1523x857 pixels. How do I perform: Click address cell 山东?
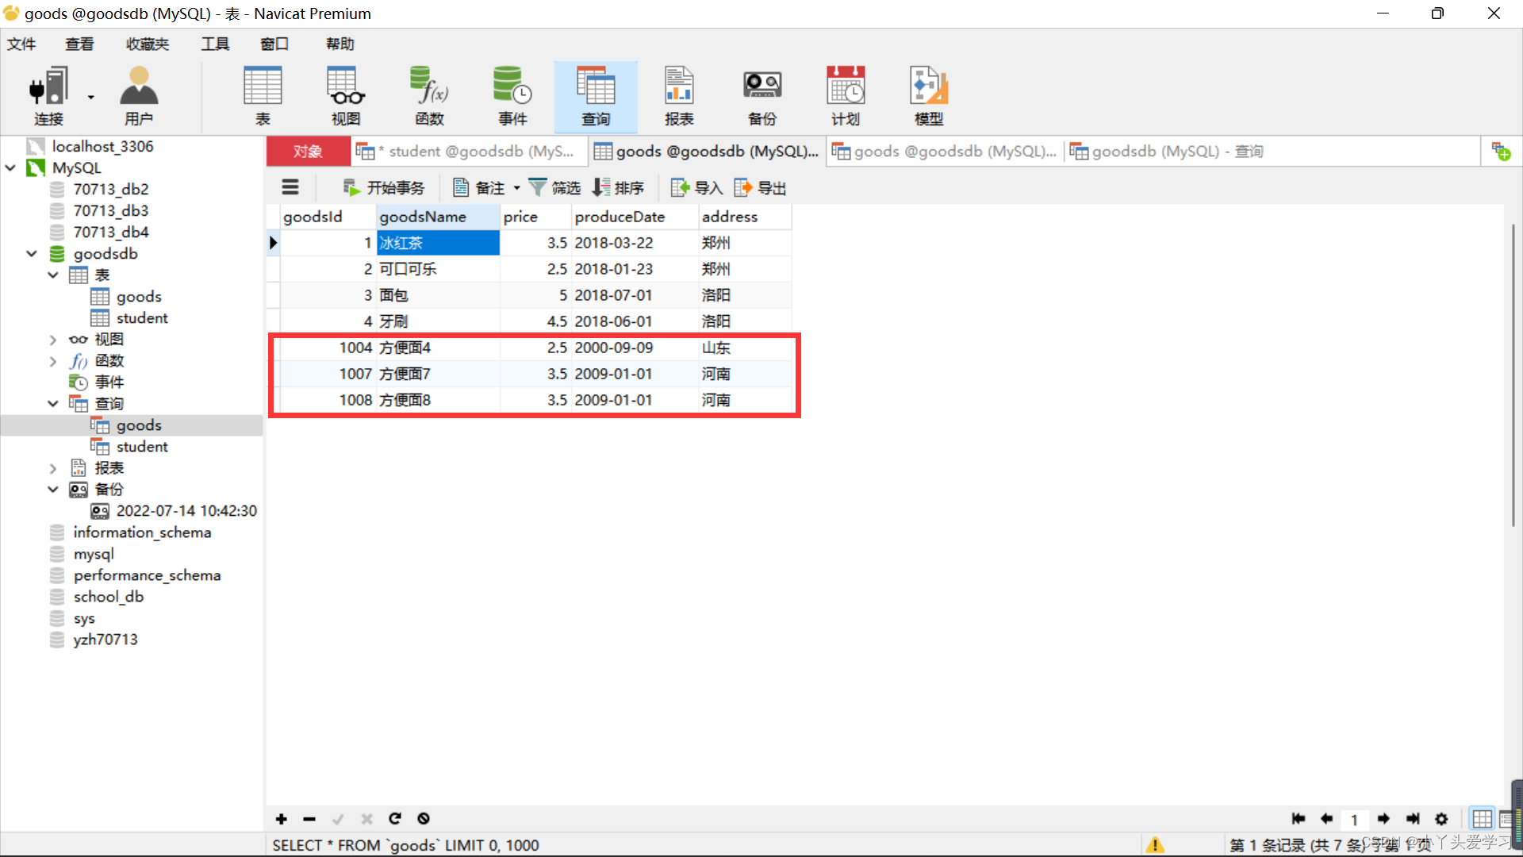click(745, 348)
